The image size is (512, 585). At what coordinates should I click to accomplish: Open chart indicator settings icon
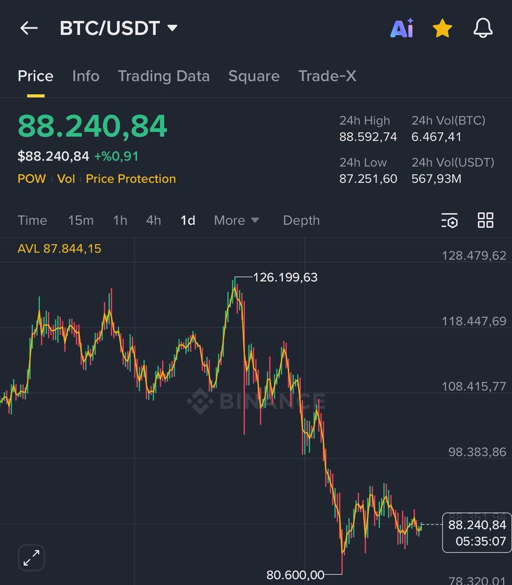click(x=449, y=220)
